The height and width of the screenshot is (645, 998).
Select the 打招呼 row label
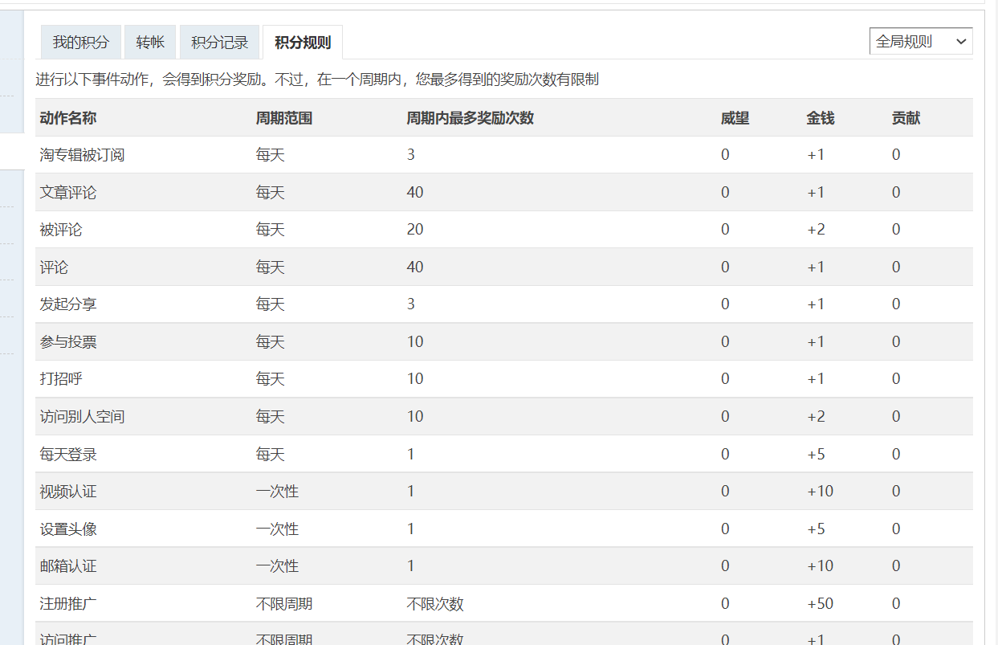tap(61, 379)
